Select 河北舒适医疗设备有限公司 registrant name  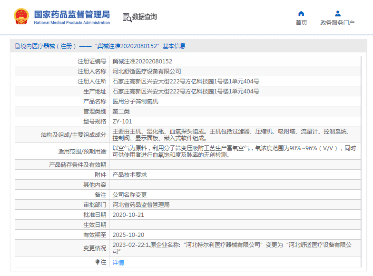[x=147, y=72]
